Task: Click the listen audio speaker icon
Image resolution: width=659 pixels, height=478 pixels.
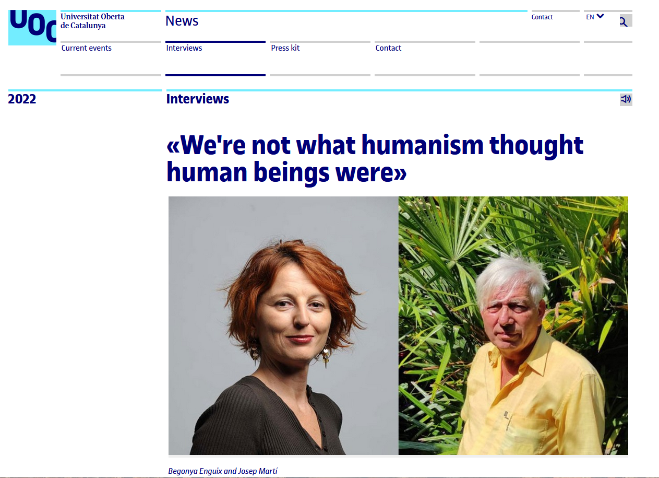Action: [626, 99]
